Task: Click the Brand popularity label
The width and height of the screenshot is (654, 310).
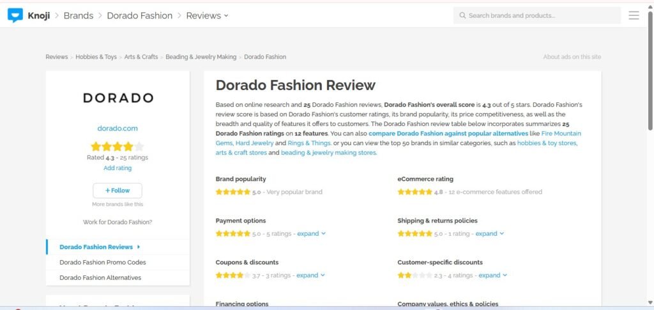Action: pos(241,179)
